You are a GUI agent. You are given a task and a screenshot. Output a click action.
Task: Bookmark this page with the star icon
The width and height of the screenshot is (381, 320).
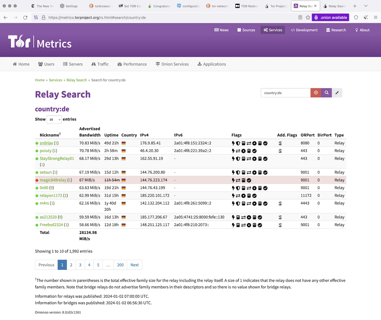pos(308,17)
